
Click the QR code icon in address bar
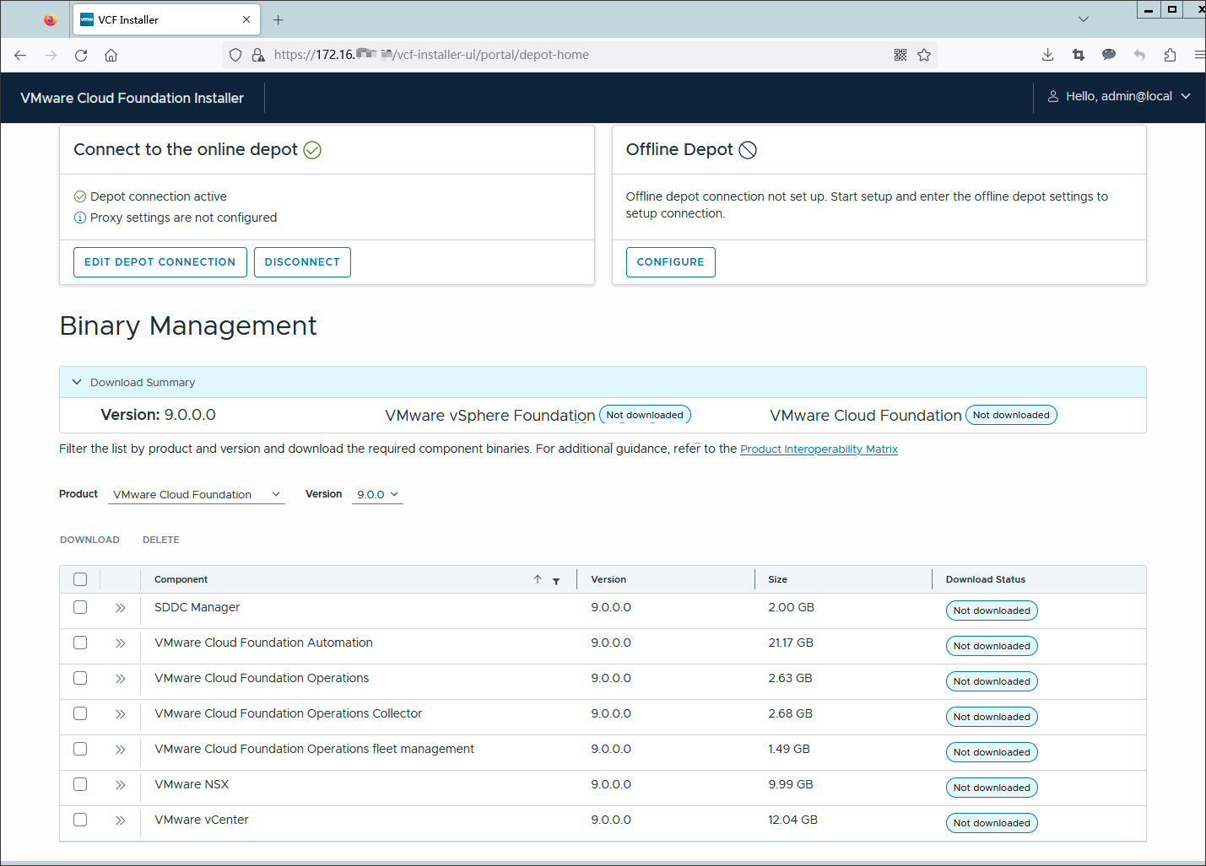(x=900, y=55)
